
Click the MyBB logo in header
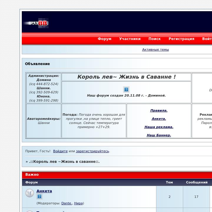click(36, 23)
